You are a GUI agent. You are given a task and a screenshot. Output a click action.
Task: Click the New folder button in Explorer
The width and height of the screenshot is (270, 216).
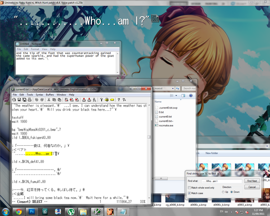coord(211,153)
